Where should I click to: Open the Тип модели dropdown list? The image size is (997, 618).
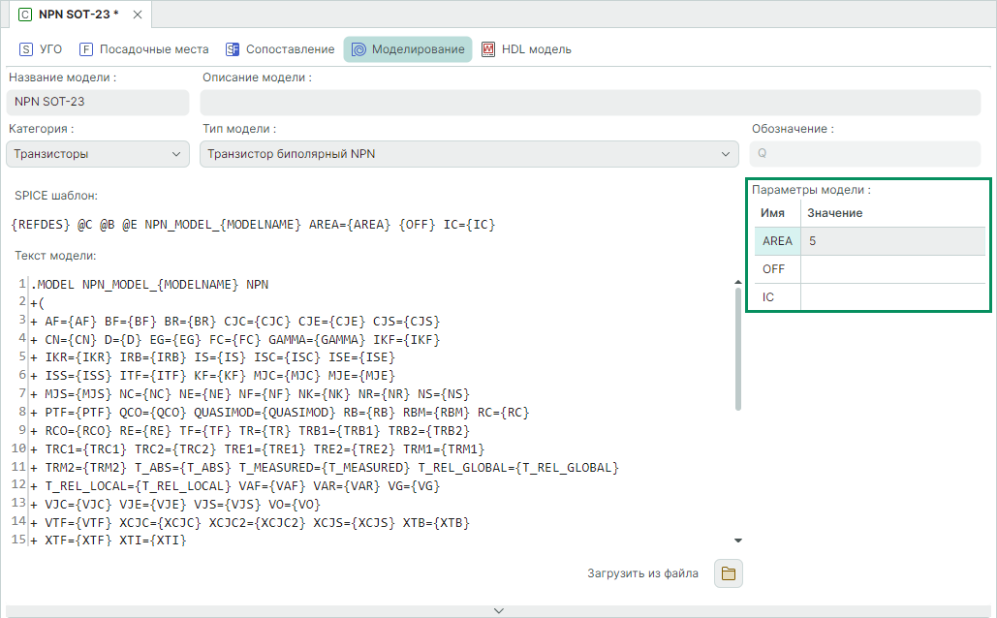click(469, 154)
